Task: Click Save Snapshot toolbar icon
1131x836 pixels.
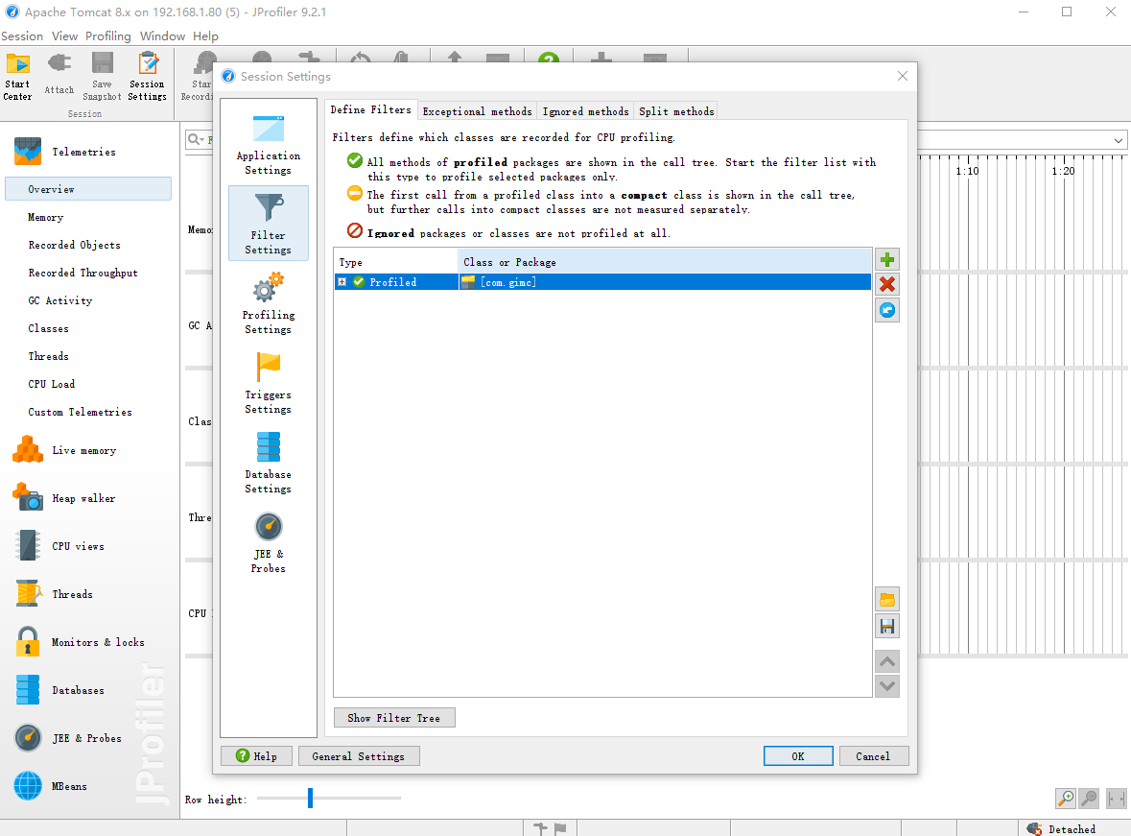Action: pyautogui.click(x=102, y=77)
